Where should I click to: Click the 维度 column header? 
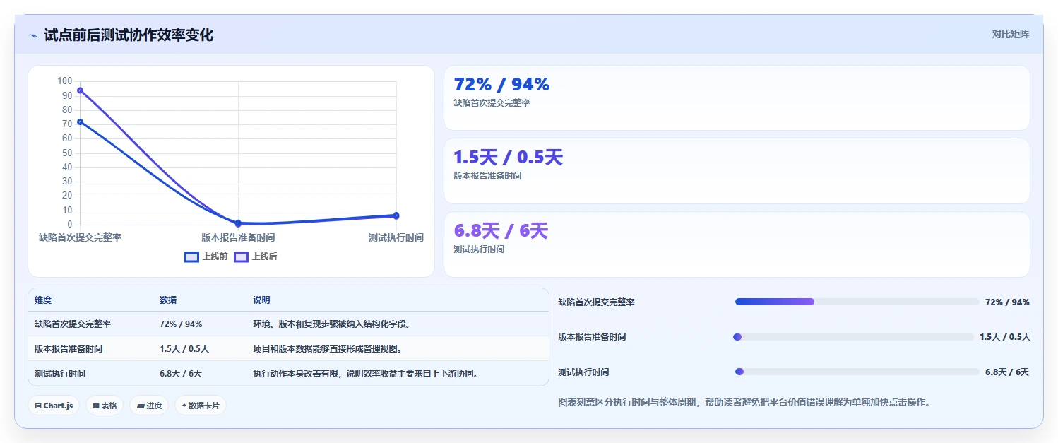tap(43, 300)
